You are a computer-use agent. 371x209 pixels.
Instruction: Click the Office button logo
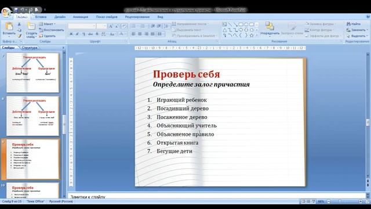(6, 12)
